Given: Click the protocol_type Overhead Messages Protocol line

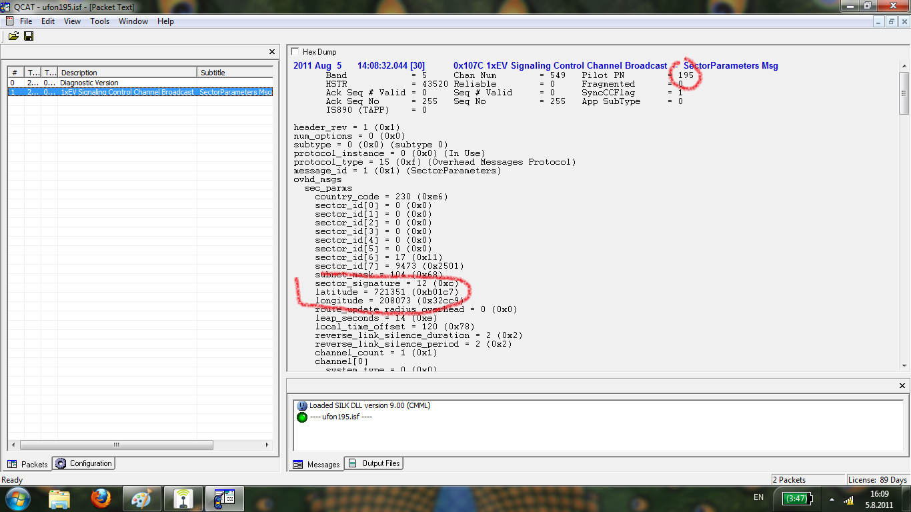Looking at the screenshot, I should (435, 162).
